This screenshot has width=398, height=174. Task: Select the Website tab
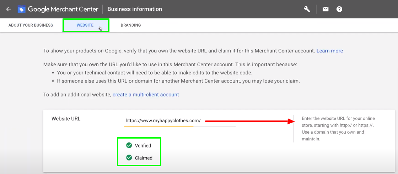point(85,25)
